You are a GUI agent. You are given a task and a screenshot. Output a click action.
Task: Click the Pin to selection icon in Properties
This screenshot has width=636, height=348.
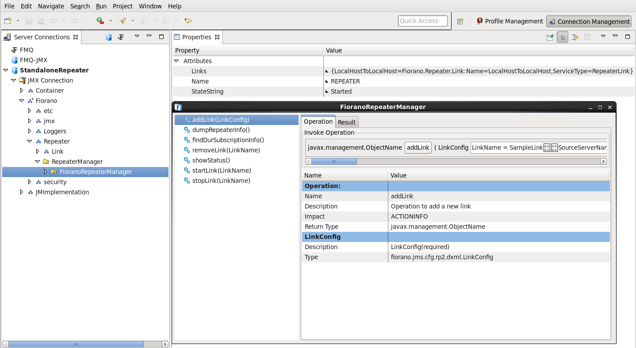pos(550,38)
